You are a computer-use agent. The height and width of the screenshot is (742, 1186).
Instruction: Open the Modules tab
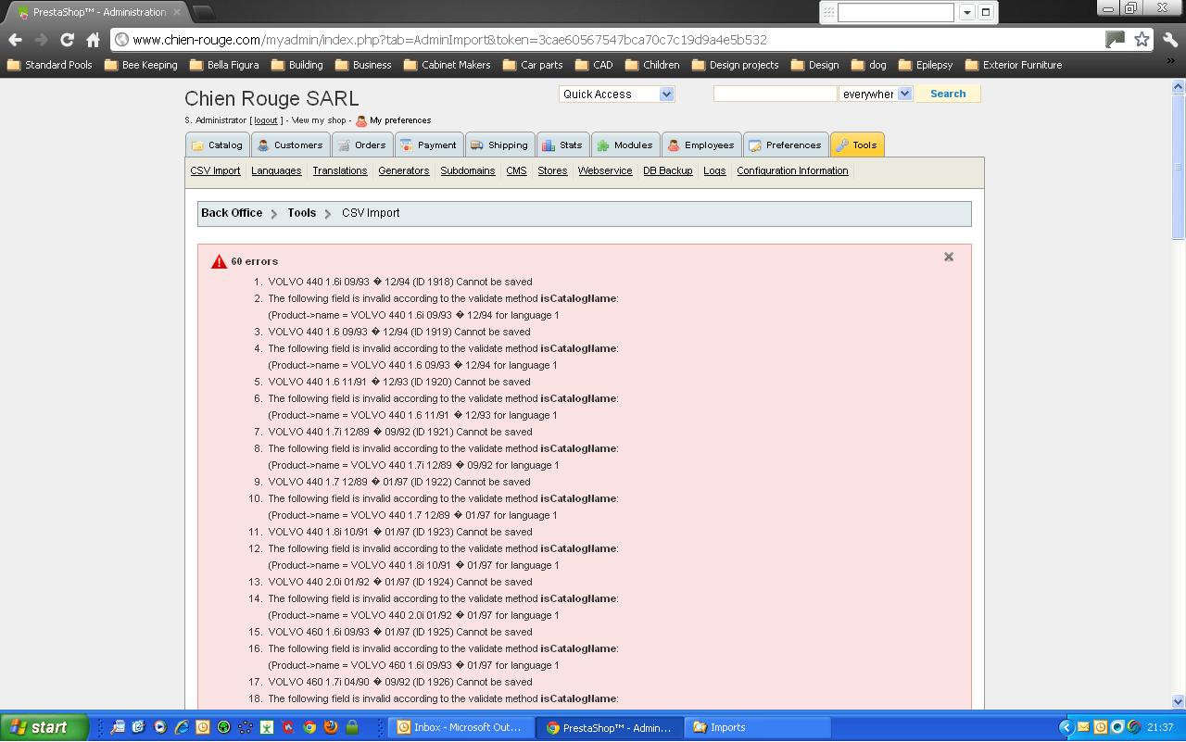pos(625,145)
